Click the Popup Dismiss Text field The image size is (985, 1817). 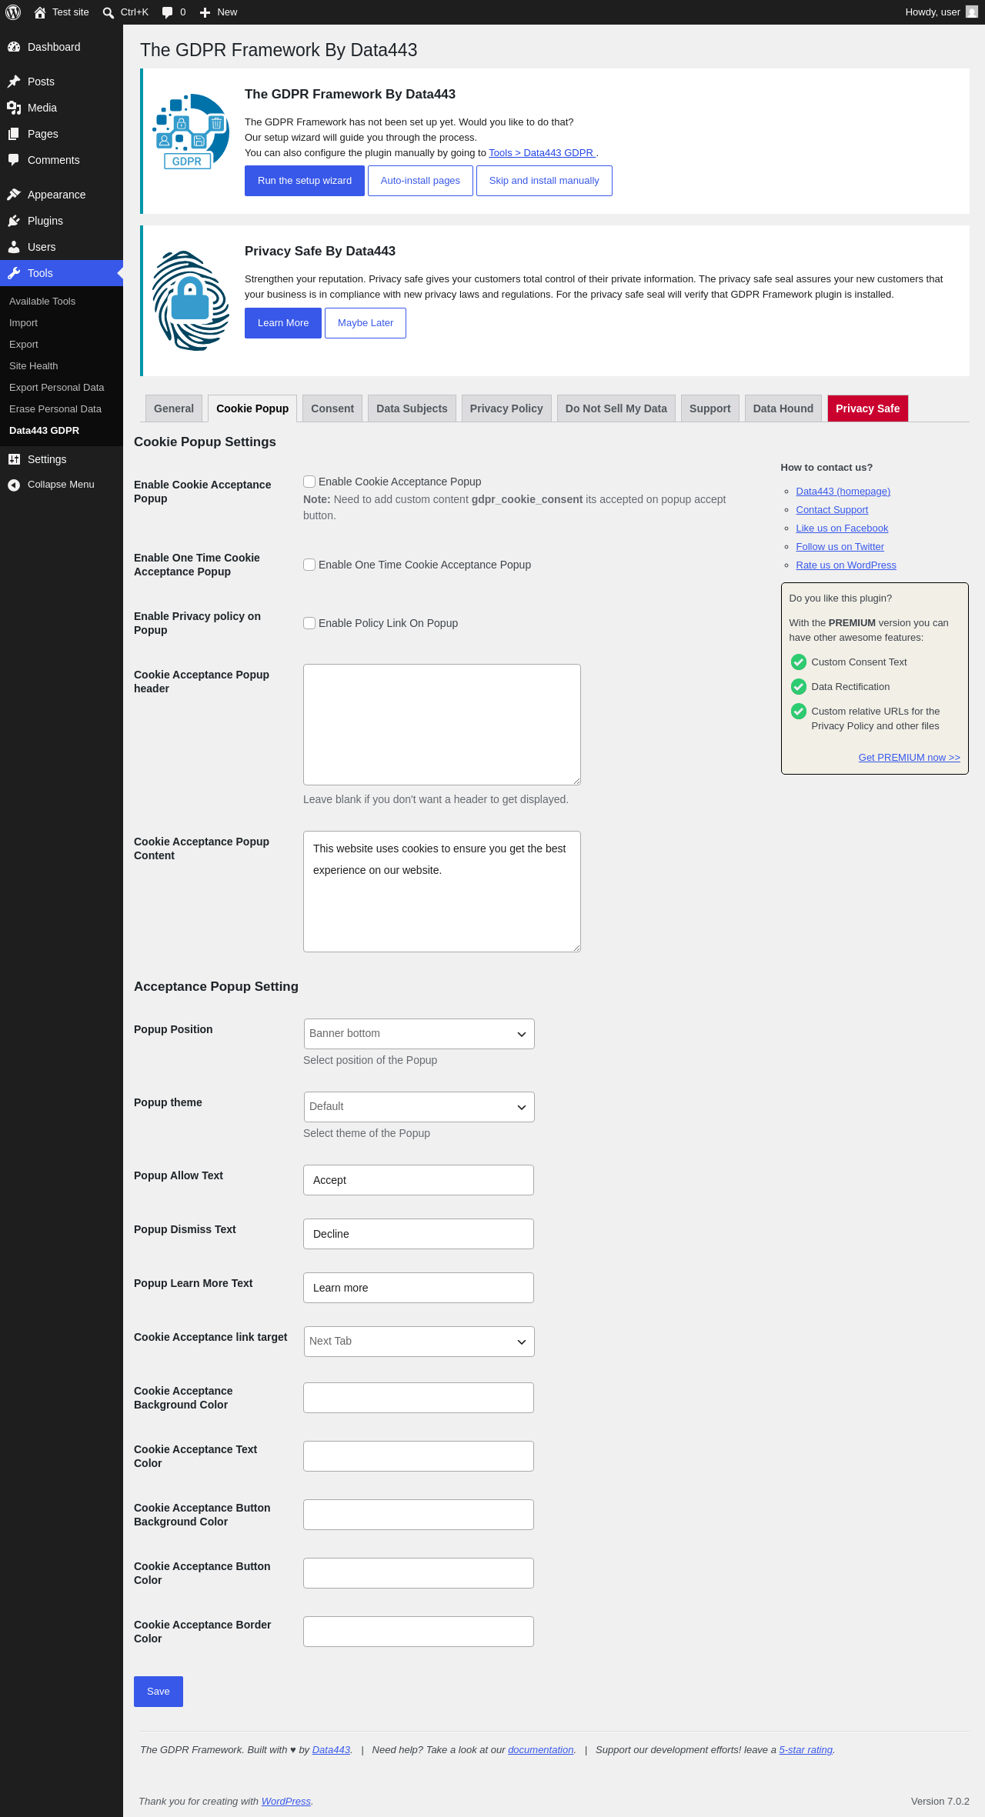click(x=419, y=1234)
